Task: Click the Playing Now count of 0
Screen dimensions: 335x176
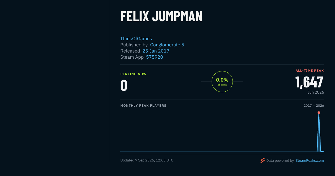Action: click(x=124, y=85)
